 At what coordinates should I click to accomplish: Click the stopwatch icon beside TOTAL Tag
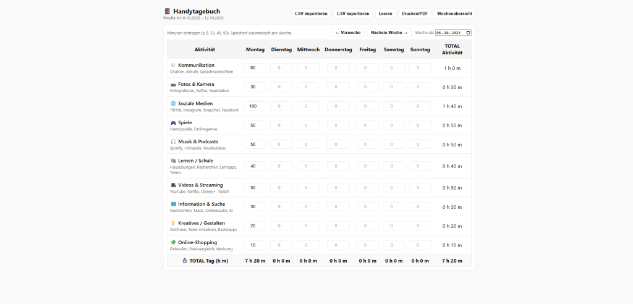184,261
